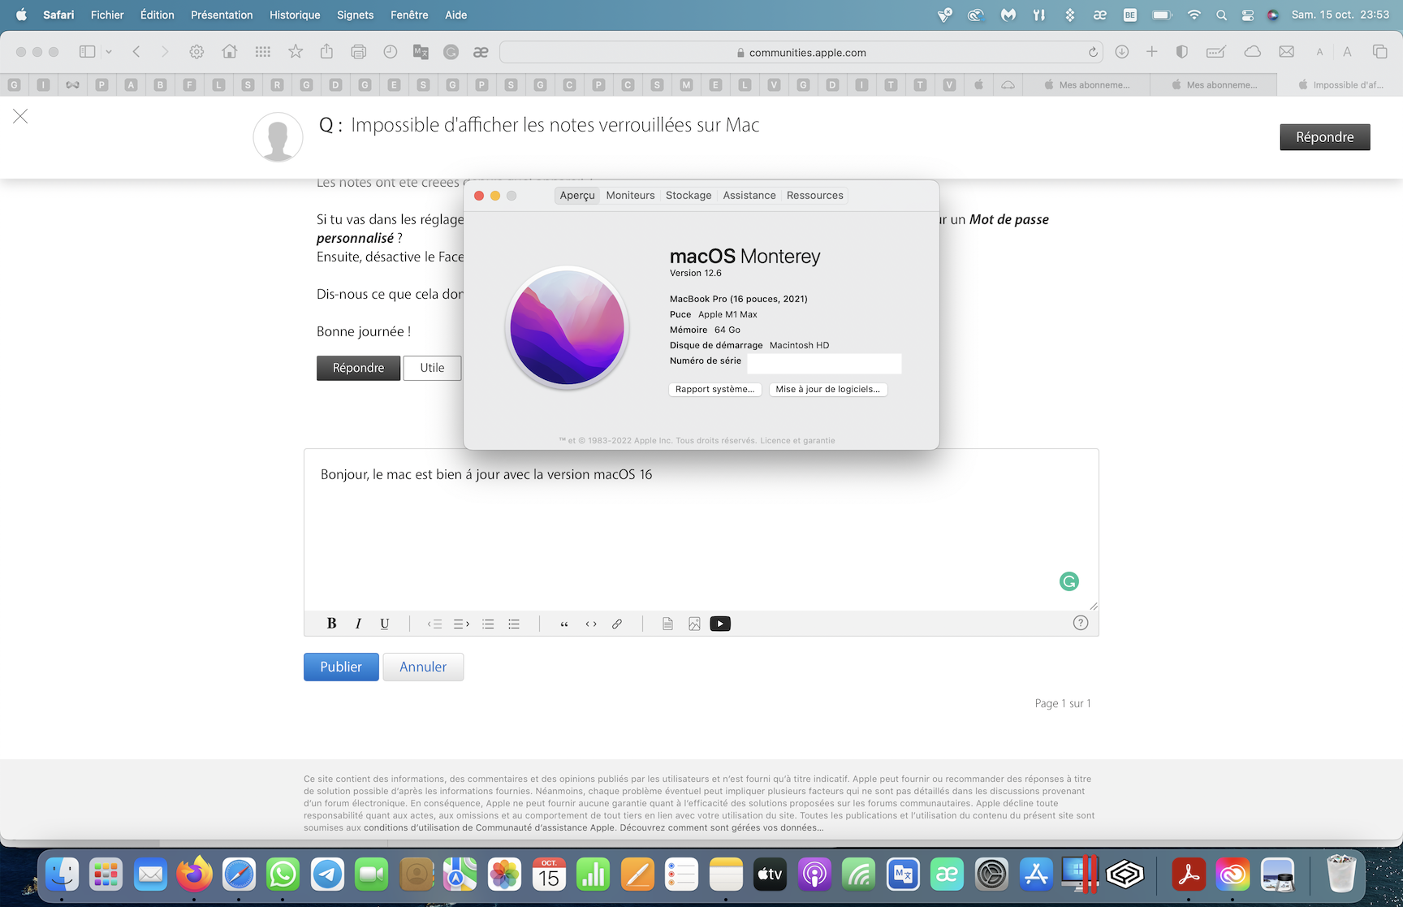Click the Répondre button below the answer

[x=358, y=368]
